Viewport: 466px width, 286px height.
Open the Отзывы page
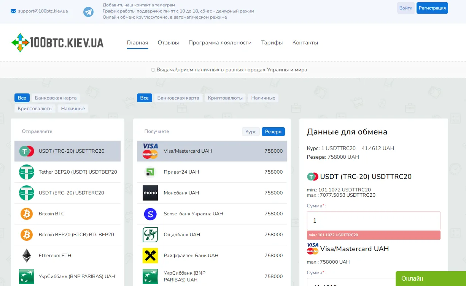[168, 43]
